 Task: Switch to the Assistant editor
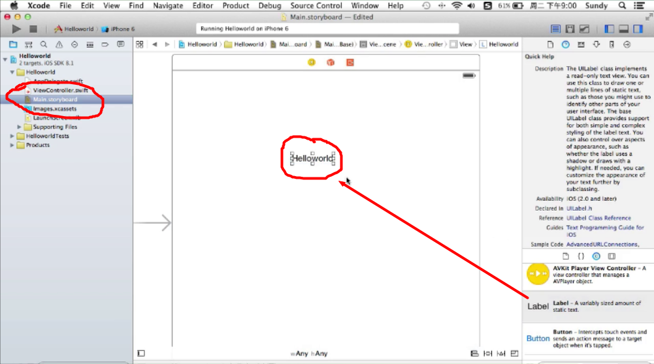570,29
